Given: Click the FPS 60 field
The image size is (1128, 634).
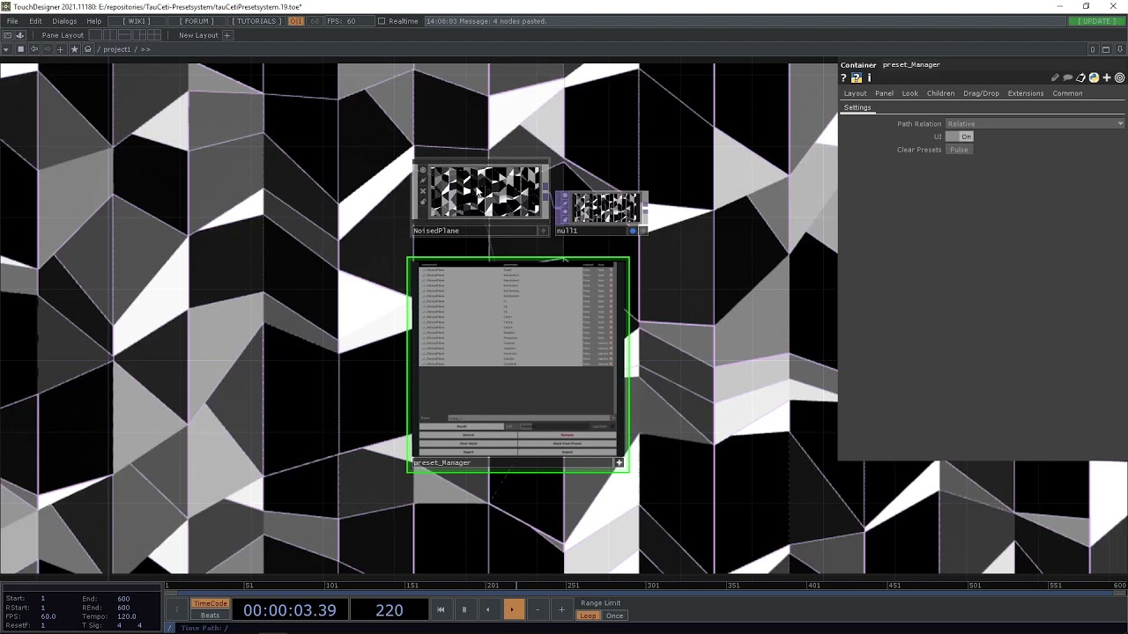Looking at the screenshot, I should [x=350, y=21].
